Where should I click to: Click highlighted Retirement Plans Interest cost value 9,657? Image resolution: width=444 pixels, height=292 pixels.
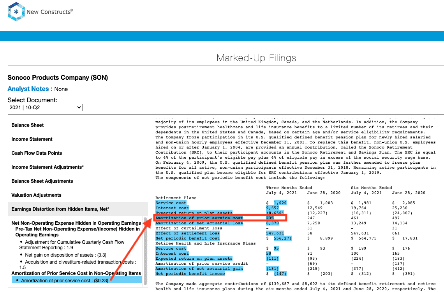coord(272,208)
